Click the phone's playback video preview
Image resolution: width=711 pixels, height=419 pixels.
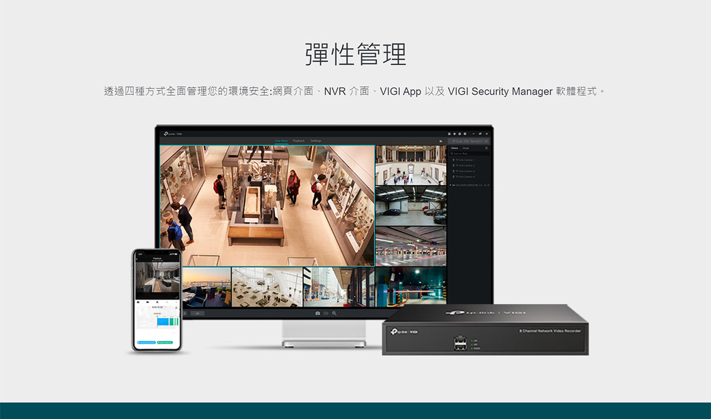click(157, 278)
